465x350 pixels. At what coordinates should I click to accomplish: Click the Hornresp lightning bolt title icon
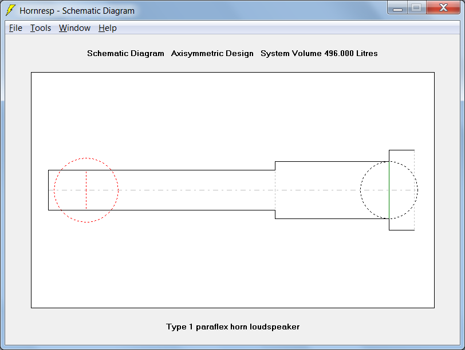[x=10, y=10]
